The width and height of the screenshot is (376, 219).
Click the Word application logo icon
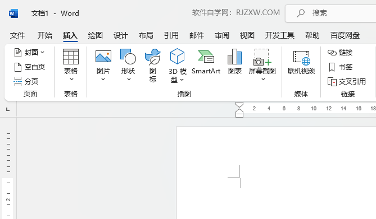[13, 13]
